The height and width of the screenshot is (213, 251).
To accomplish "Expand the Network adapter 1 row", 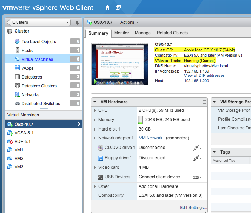I will coord(95,138).
